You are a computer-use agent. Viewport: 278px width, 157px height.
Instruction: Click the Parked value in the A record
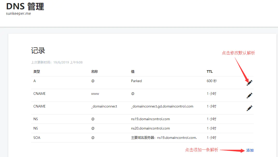coord(136,81)
